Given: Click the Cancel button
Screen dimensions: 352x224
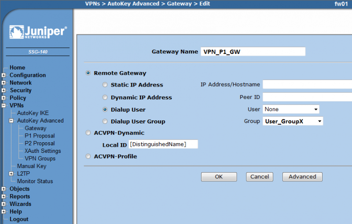Looking at the screenshot, I should click(x=260, y=177).
